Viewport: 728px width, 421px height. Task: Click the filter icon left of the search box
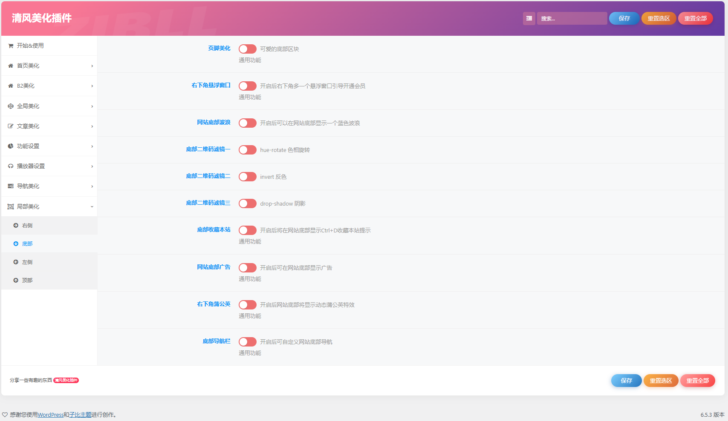pos(529,18)
